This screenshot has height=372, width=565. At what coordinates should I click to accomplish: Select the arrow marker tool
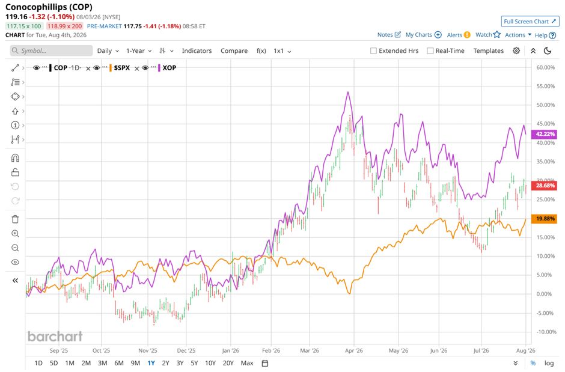pyautogui.click(x=15, y=111)
